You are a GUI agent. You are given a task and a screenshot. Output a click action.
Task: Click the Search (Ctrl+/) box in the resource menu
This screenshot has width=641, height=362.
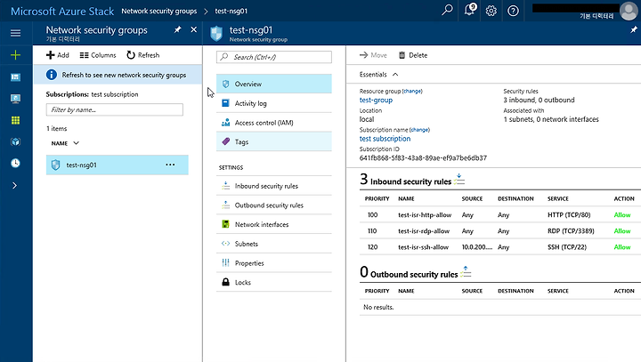(x=274, y=57)
